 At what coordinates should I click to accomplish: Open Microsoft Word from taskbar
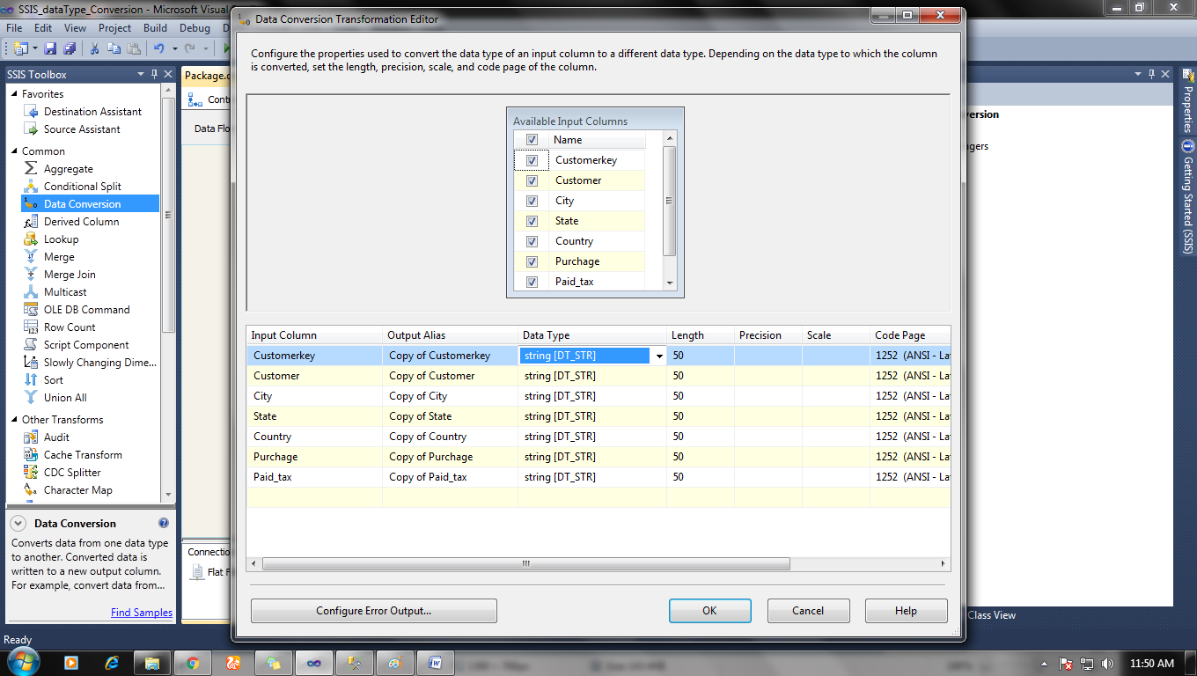coord(435,663)
